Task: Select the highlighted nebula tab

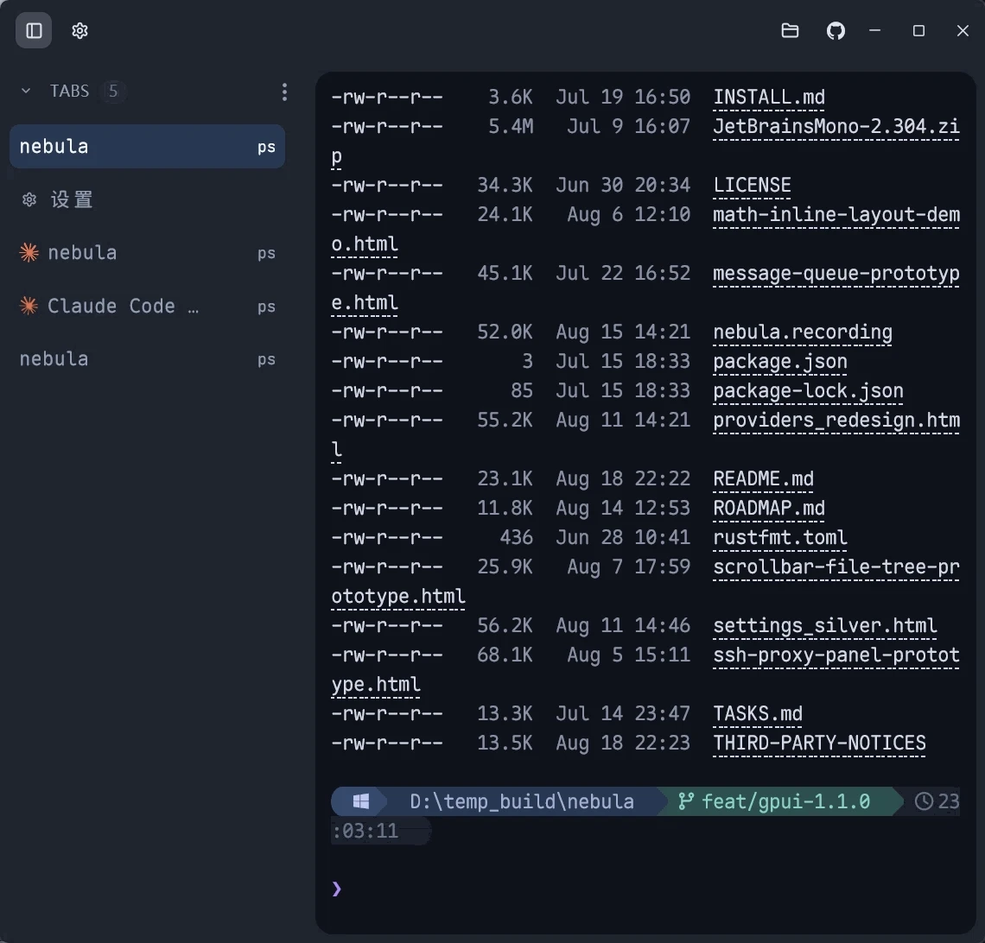Action: coord(147,146)
